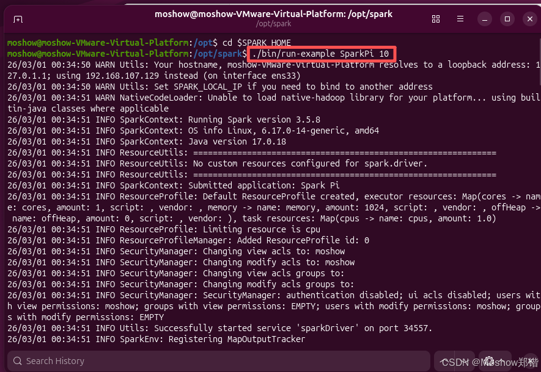Viewport: 541px width, 372px height.
Task: Jump to next search match arrow
Action: point(465,361)
